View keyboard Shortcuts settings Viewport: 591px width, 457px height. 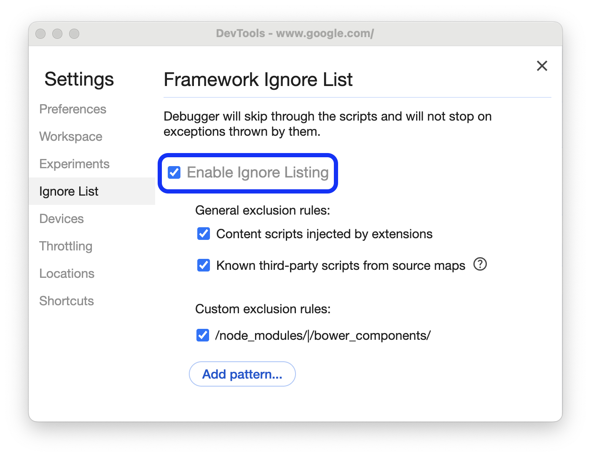(66, 301)
